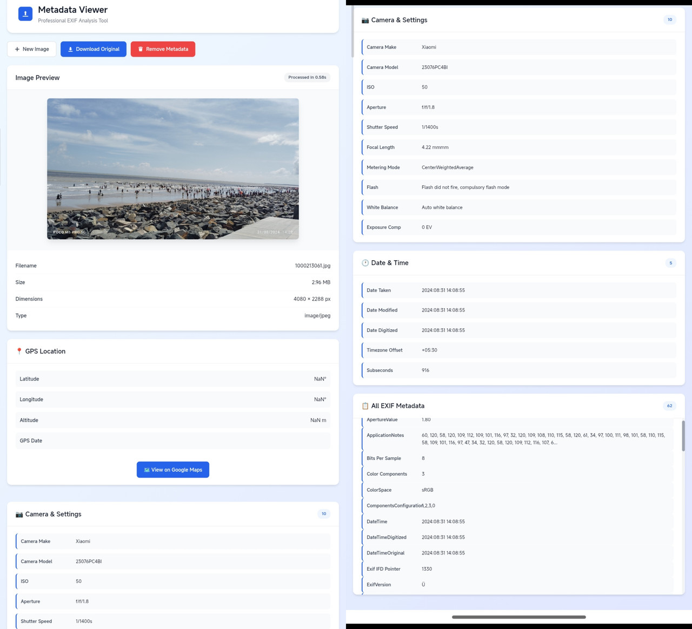The image size is (692, 629).
Task: Click the plus icon in New Image
Action: 17,49
